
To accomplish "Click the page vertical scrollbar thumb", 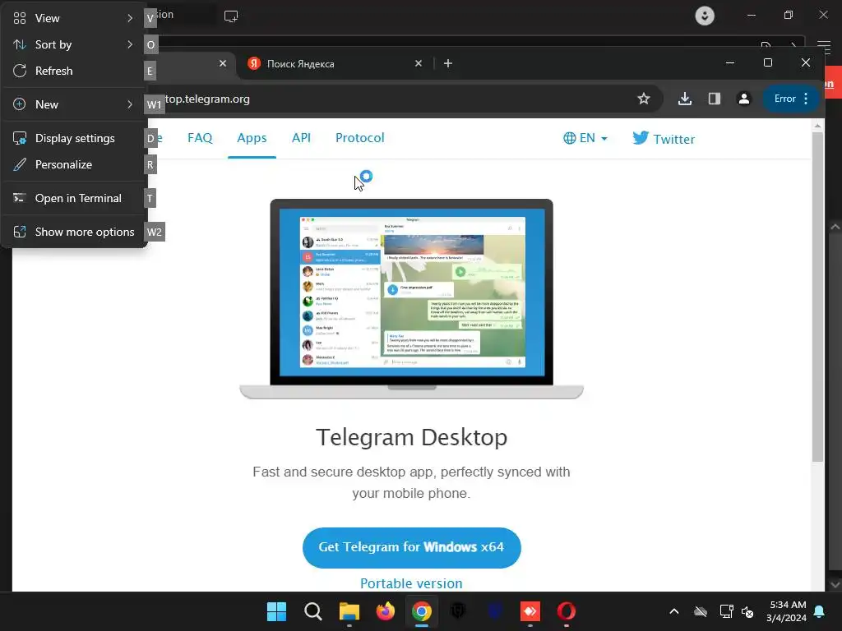I will [x=817, y=296].
